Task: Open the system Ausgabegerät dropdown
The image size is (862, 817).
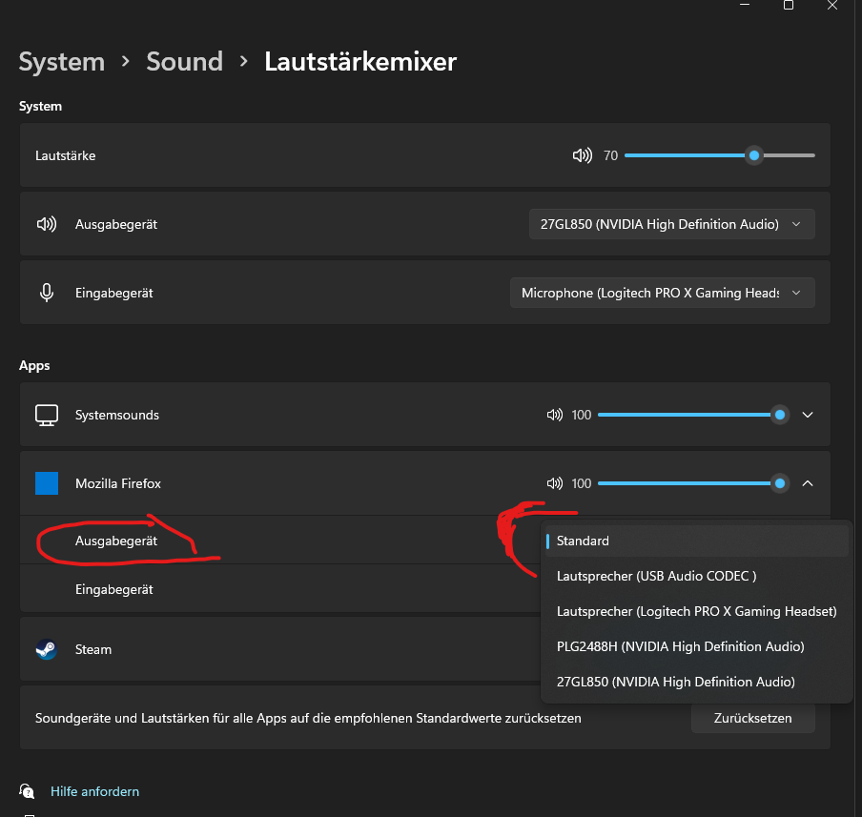Action: click(671, 224)
